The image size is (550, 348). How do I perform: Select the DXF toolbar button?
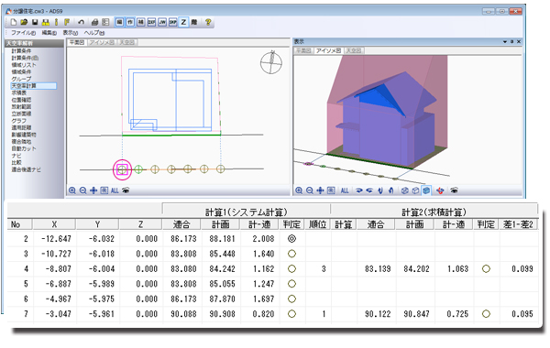151,22
